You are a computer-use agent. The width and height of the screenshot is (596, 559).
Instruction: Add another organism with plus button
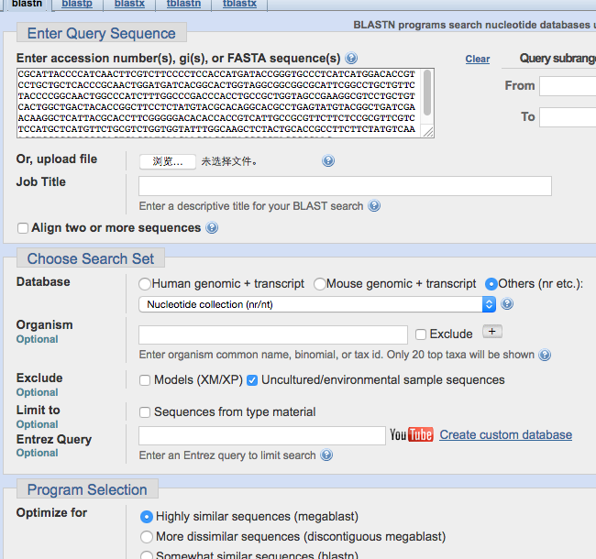[x=492, y=332]
